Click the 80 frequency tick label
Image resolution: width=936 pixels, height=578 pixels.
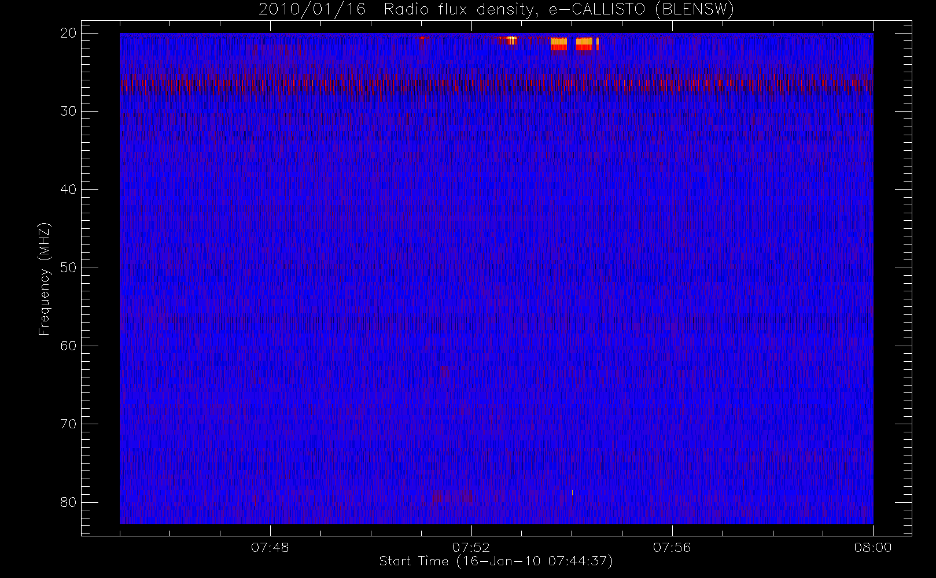tap(68, 502)
